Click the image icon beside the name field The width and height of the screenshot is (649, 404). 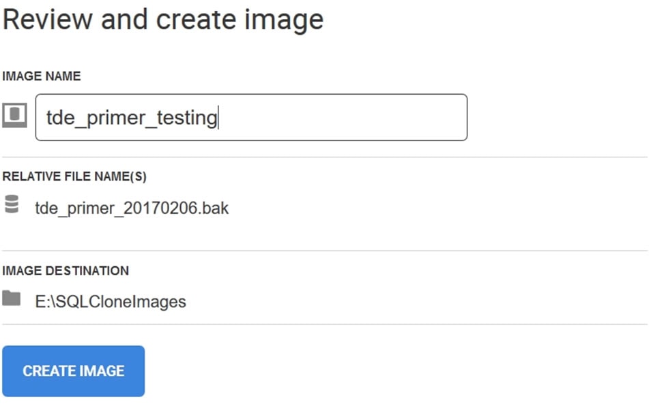[14, 116]
